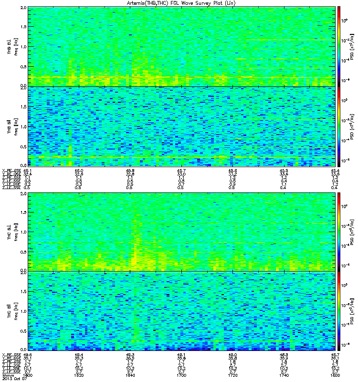Viewport: 358px width, 382px height.
Task: Click the 'THB B∥ freq [Hz]' axis label
Action: click(x=12, y=127)
